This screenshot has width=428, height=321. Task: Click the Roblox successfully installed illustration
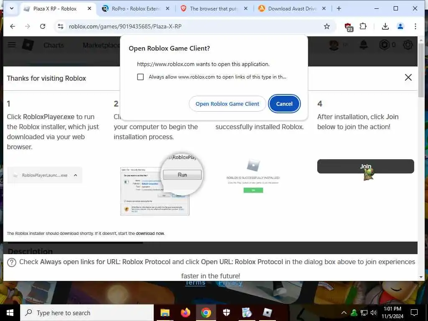[253, 176]
